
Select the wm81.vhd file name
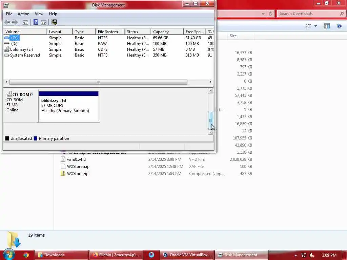pyautogui.click(x=76, y=159)
